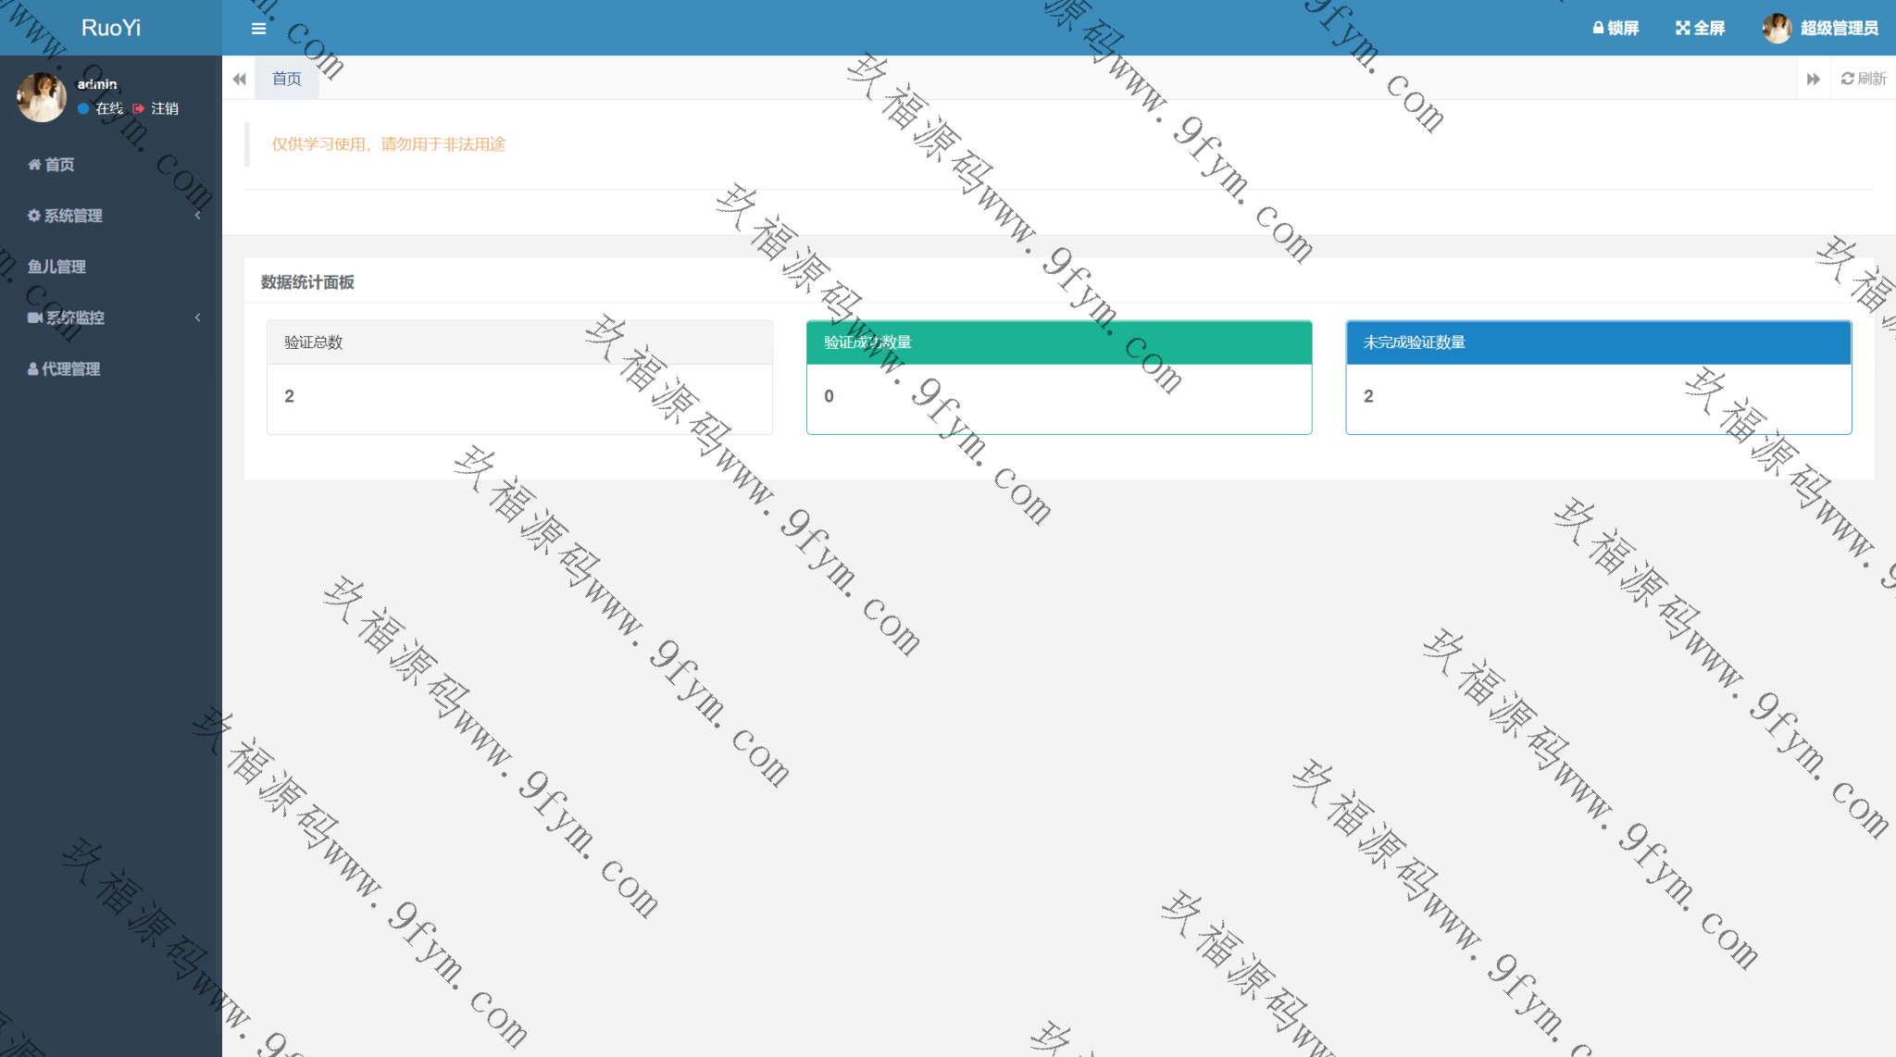Click the green 验证成功数量 panel header
Image resolution: width=1896 pixels, height=1057 pixels.
click(x=1059, y=342)
